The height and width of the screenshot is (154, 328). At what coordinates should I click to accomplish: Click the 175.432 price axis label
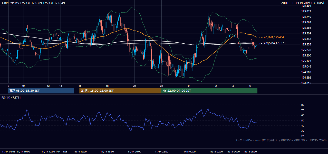306,39
